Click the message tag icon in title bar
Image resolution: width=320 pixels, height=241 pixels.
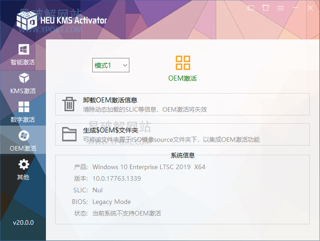251,8
